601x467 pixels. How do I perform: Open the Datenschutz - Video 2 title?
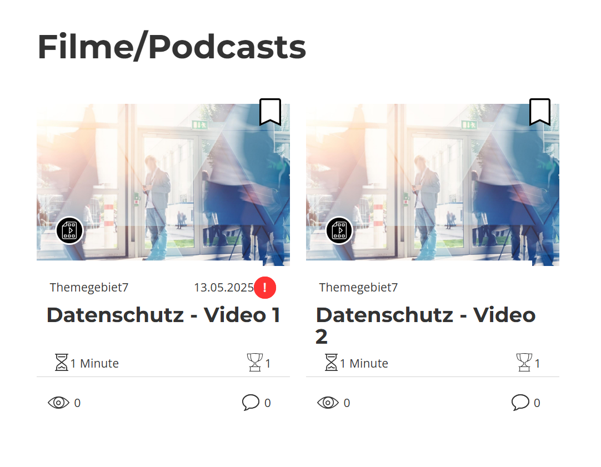(x=425, y=325)
